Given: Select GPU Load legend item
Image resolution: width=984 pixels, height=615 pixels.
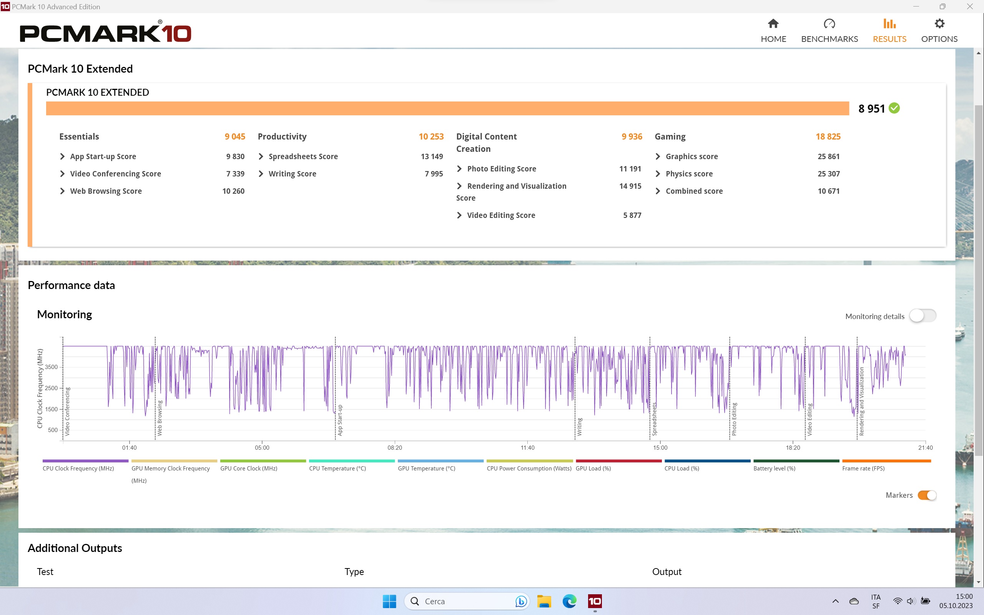Looking at the screenshot, I should pyautogui.click(x=618, y=466).
